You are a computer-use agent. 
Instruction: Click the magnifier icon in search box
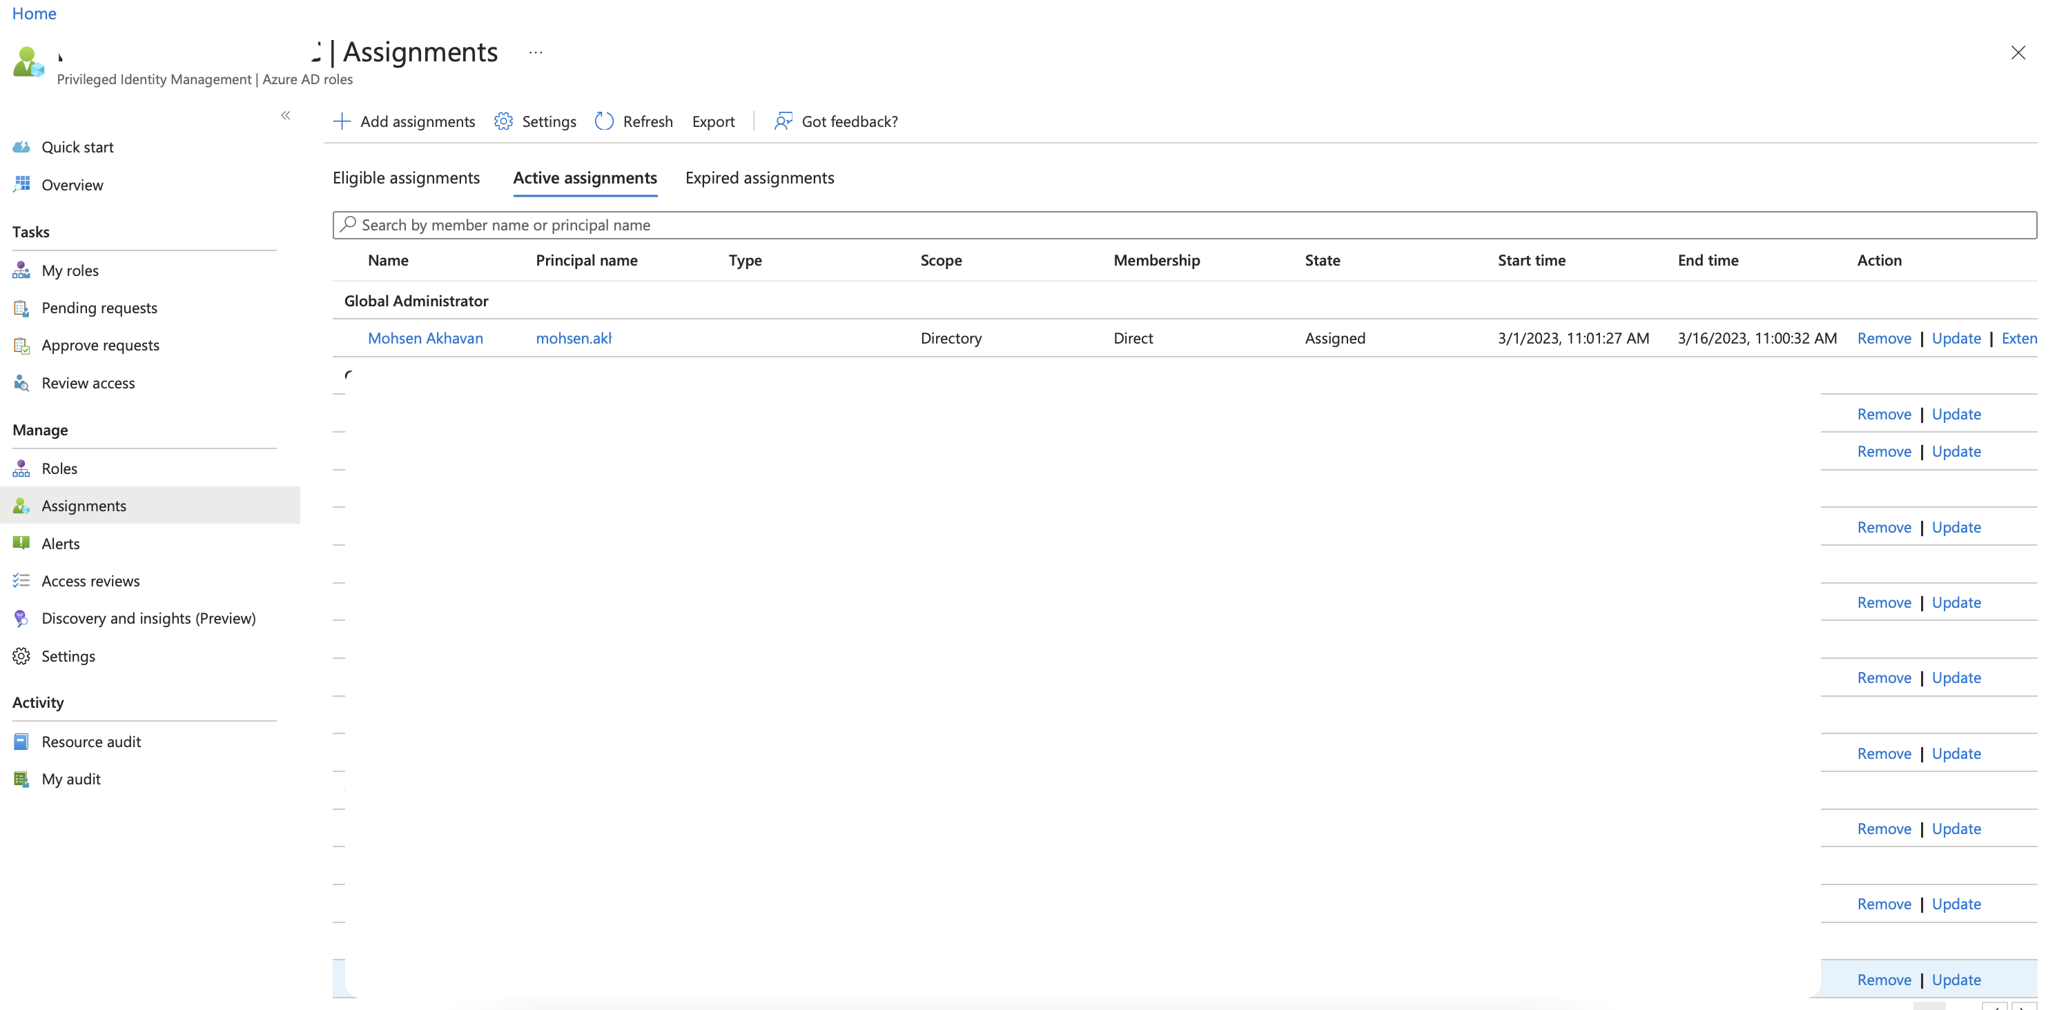[x=348, y=225]
